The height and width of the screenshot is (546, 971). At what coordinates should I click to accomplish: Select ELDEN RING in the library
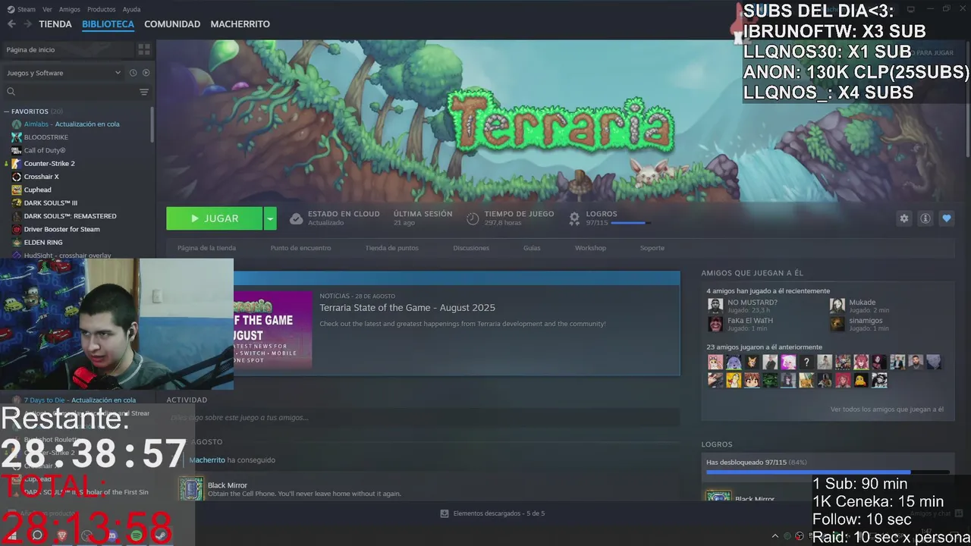click(43, 243)
